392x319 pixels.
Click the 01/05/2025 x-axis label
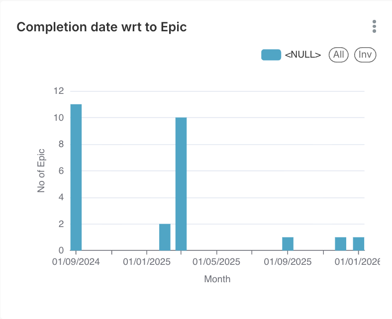[217, 261]
